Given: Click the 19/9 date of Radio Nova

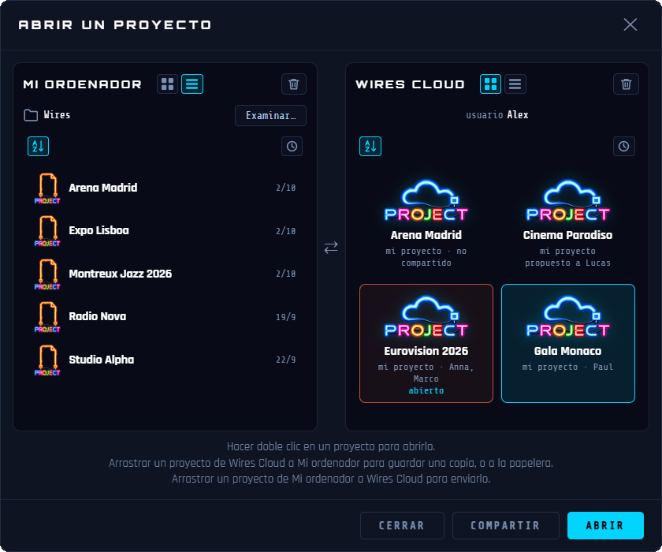Looking at the screenshot, I should pos(286,317).
